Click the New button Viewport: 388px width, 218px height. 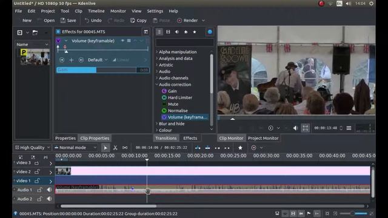point(27,21)
